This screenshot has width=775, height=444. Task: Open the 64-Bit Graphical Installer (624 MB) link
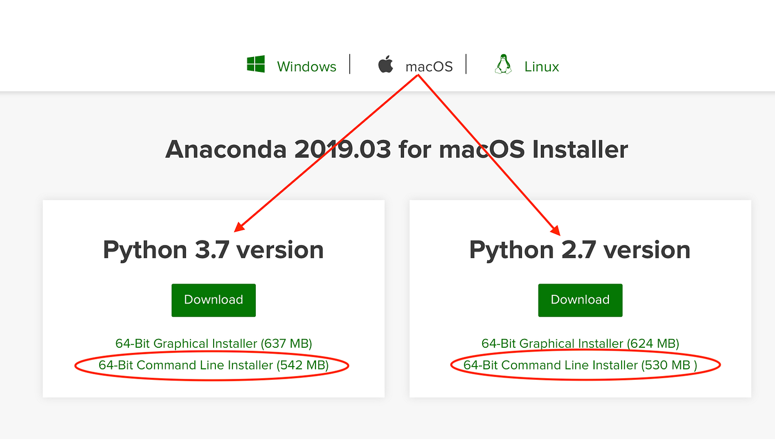[580, 343]
